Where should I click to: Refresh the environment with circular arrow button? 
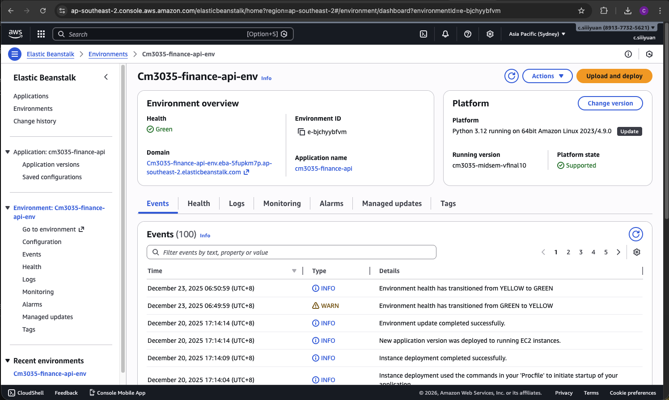(x=512, y=76)
